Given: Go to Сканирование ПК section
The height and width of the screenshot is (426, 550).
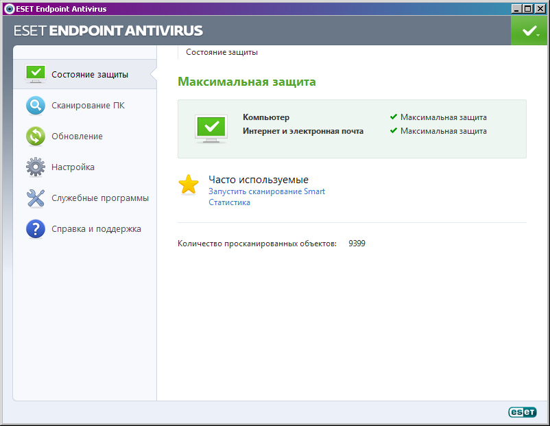Looking at the screenshot, I should pyautogui.click(x=85, y=105).
